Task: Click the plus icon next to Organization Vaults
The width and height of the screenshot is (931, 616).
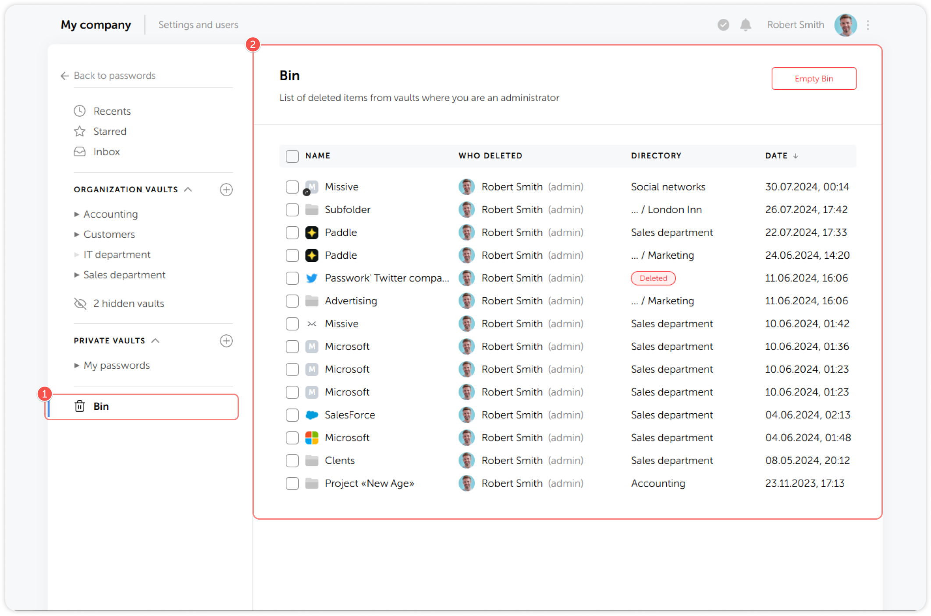Action: 226,190
